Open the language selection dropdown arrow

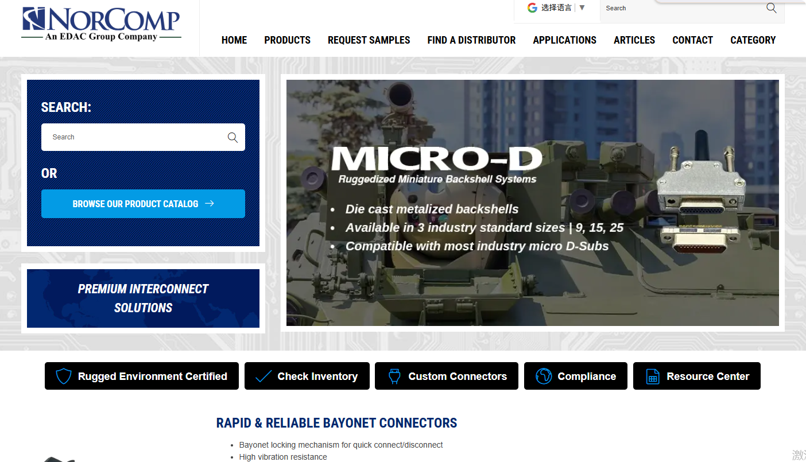pos(582,7)
